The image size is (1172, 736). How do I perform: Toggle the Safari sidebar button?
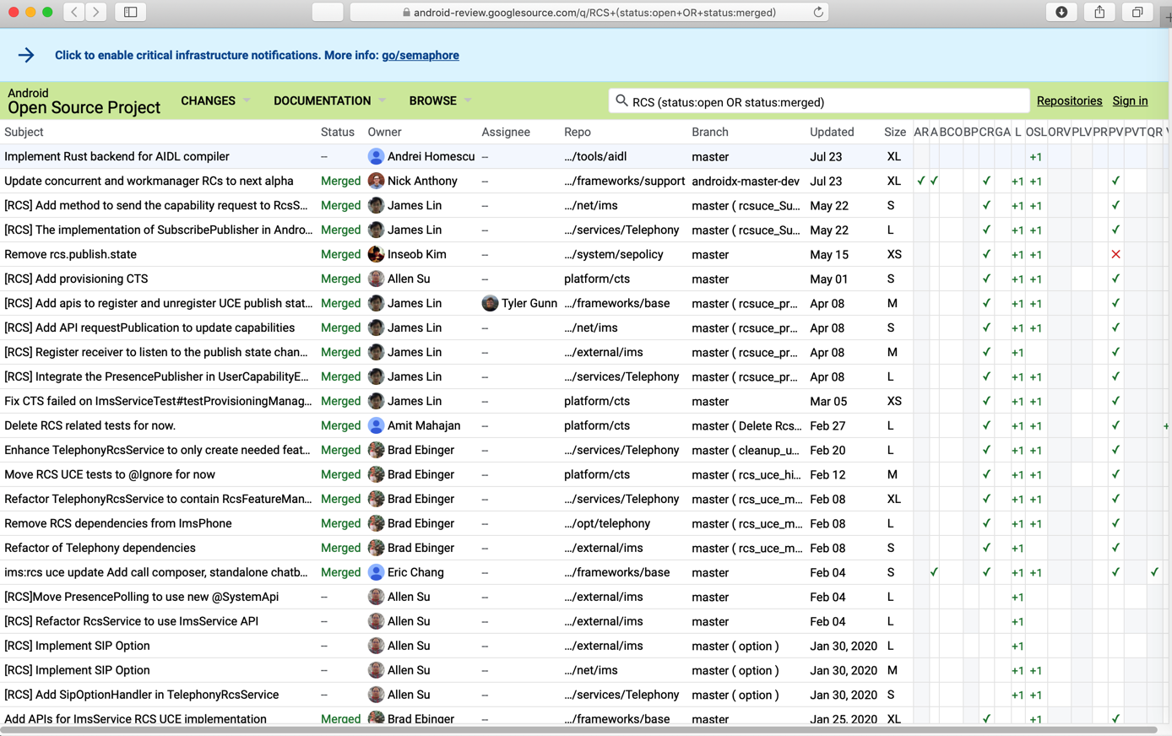[x=131, y=12]
